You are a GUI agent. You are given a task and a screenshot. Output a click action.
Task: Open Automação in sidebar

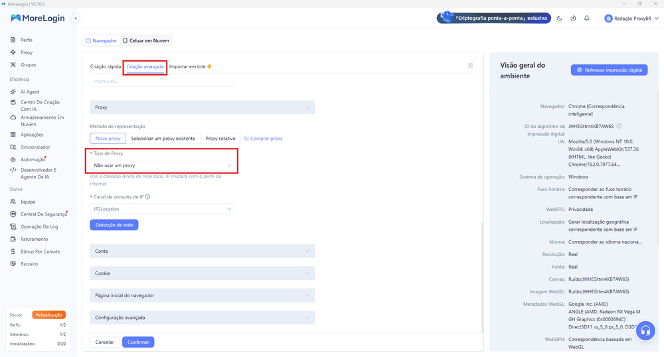(32, 159)
